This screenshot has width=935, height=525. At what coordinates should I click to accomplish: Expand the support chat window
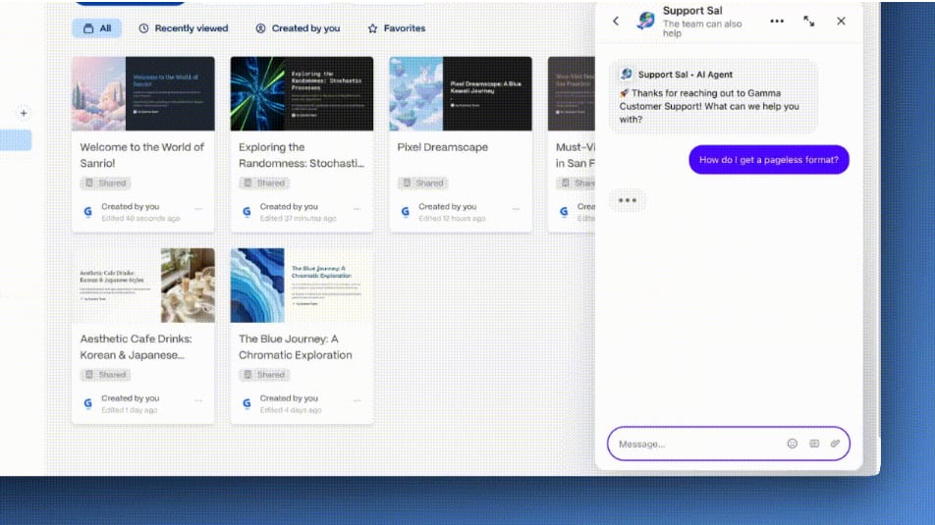pos(808,21)
